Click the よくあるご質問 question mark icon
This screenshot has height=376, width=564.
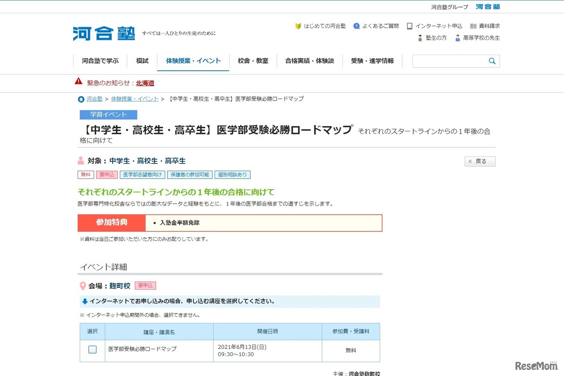coord(356,26)
